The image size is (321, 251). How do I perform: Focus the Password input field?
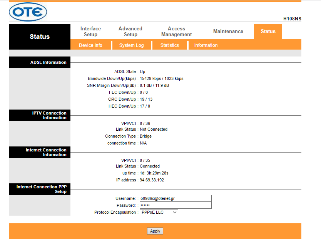(175, 205)
